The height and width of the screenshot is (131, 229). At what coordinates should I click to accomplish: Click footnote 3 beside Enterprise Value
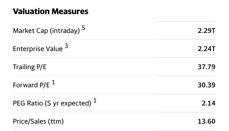[x=66, y=46]
